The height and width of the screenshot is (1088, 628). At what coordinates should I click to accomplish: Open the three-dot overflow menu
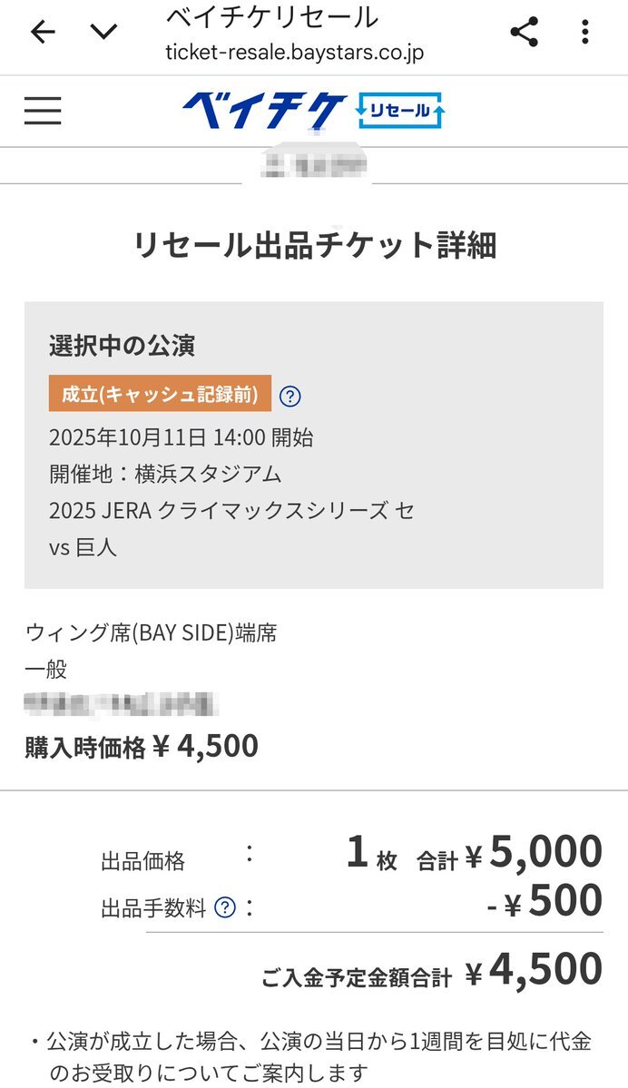[x=585, y=33]
